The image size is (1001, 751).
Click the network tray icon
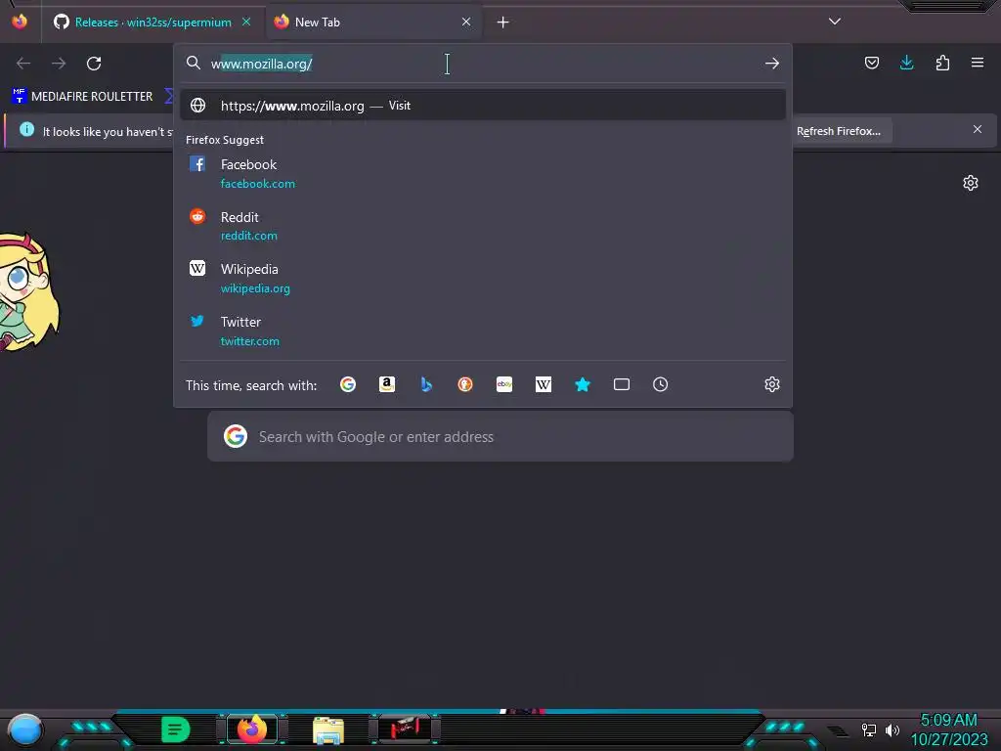tap(869, 729)
